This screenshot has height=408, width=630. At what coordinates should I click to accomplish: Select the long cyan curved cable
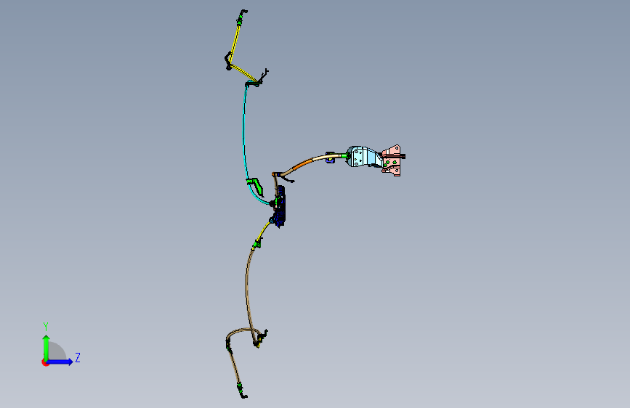coord(245,133)
